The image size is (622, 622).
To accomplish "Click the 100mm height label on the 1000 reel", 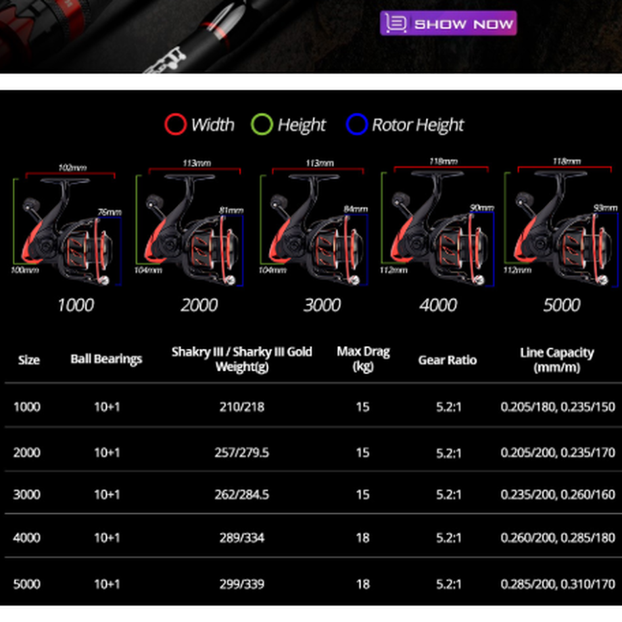I will click(24, 270).
